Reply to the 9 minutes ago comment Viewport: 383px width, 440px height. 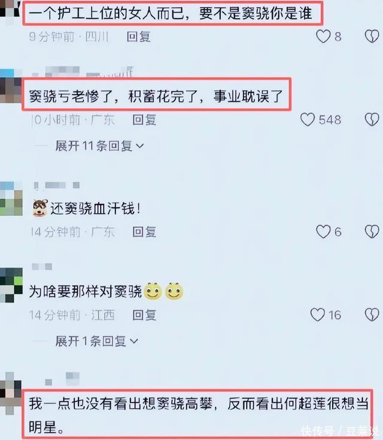pos(138,36)
